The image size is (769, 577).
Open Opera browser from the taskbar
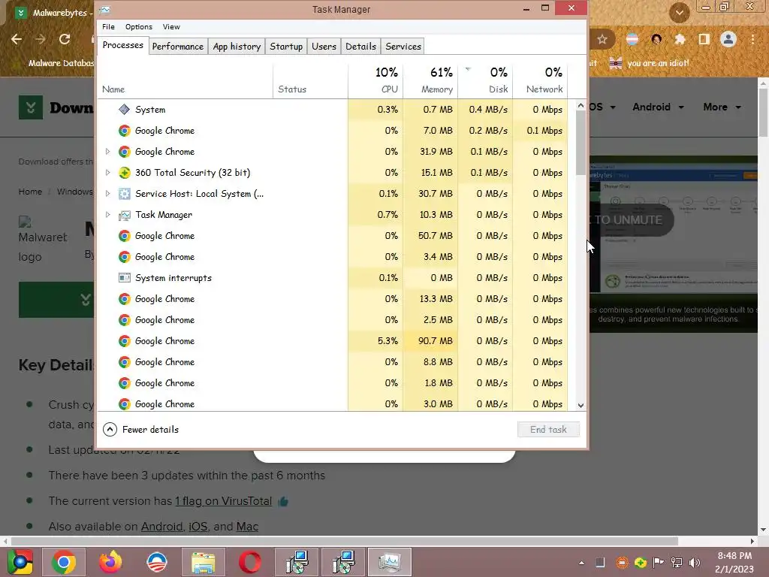click(250, 562)
